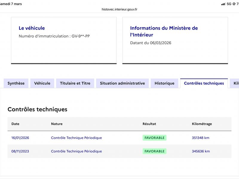Screen dimensions: 239x179
Task: Click the FAVORABLE badge for 16/01/2026
Action: [154, 138]
